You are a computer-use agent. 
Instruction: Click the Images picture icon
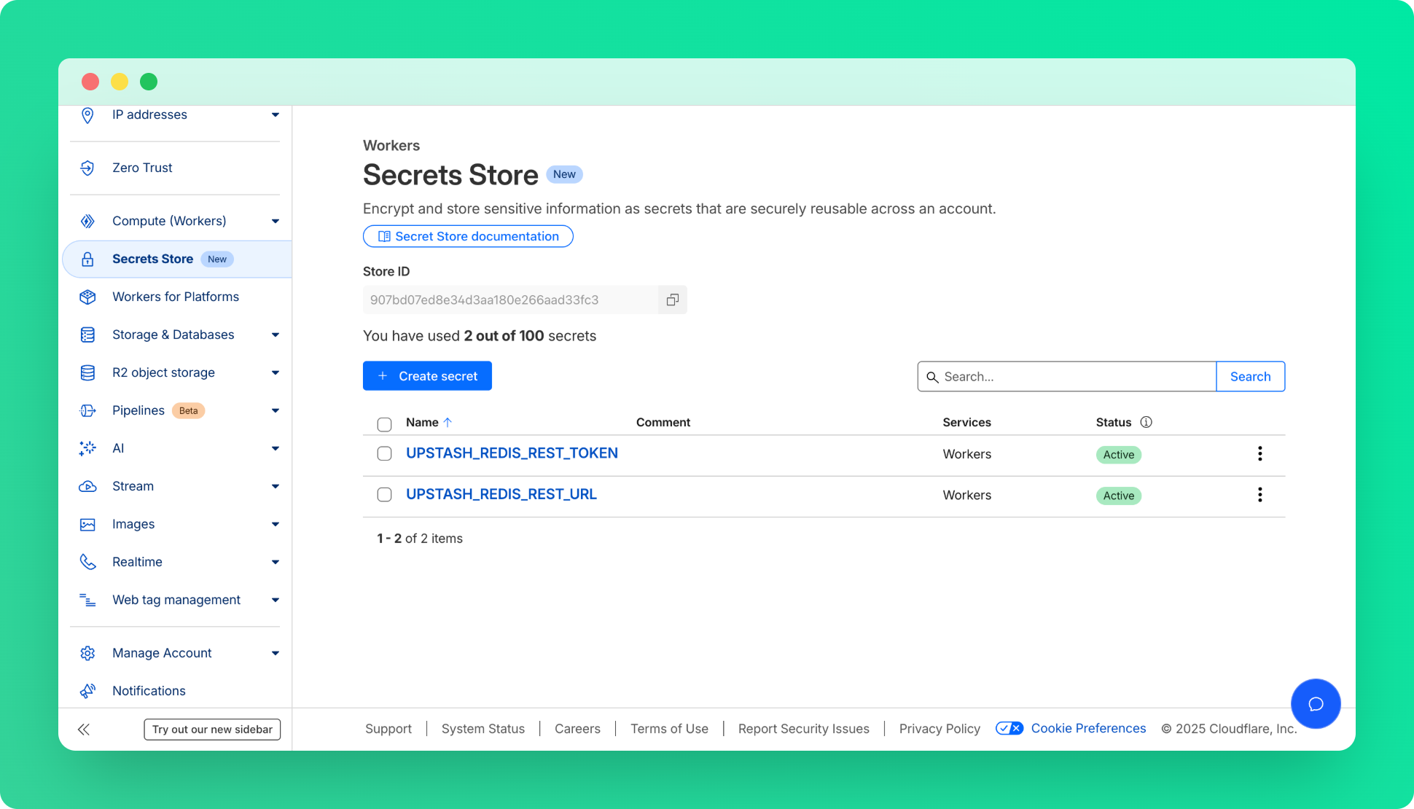tap(87, 524)
